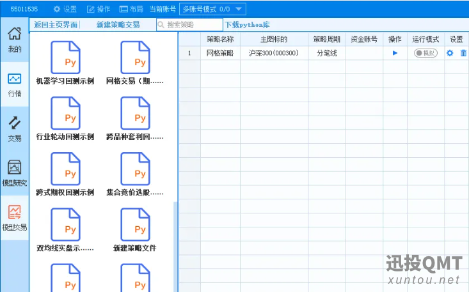Select the 分笔线 period cell

click(x=327, y=53)
